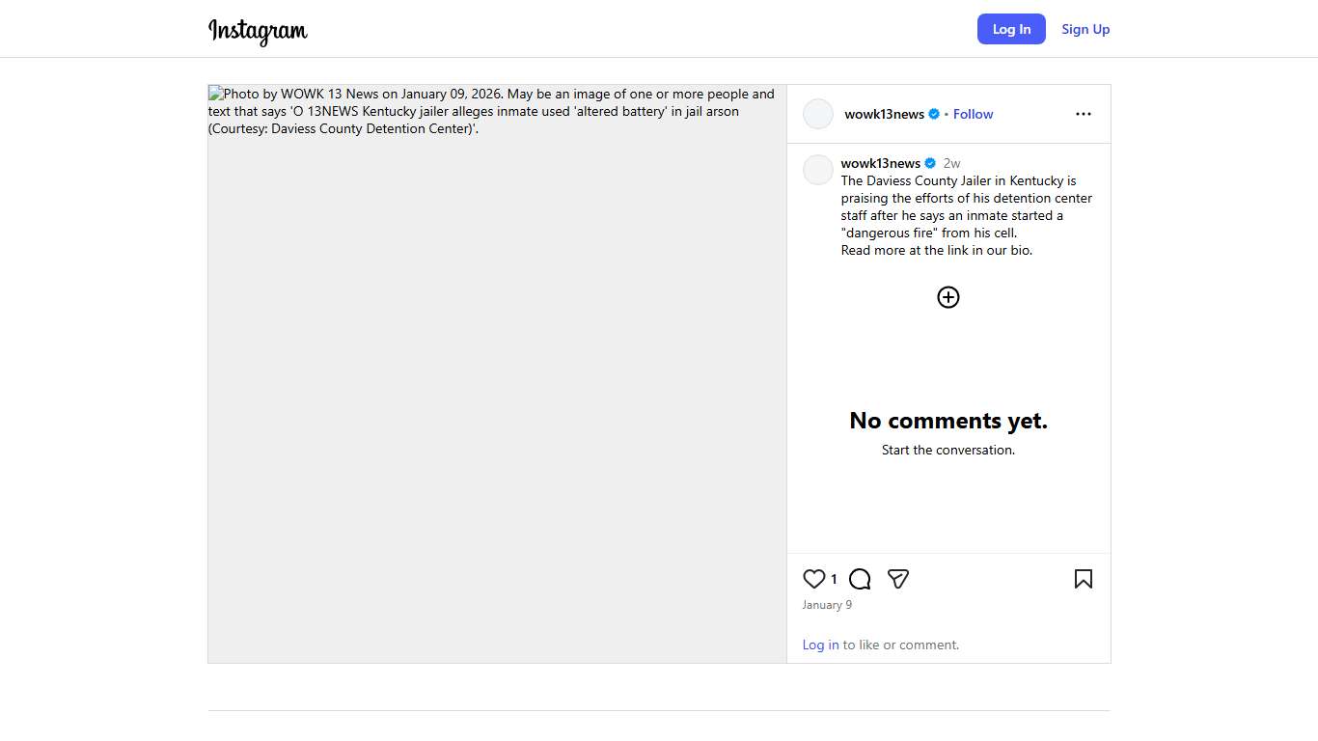
Task: Click the verified badge next to the caption username
Action: tap(930, 163)
